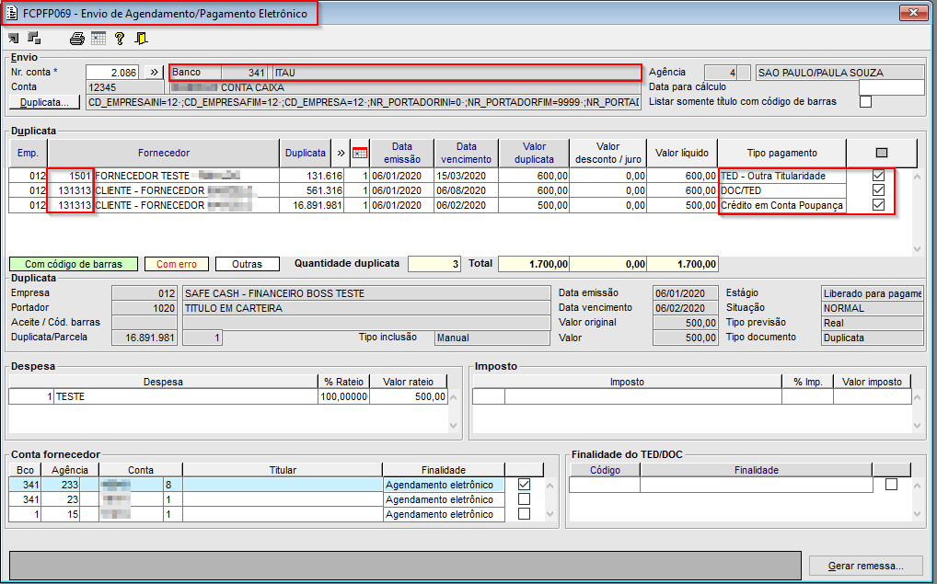This screenshot has width=937, height=584.
Task: Click the Duplicata column header
Action: [306, 153]
